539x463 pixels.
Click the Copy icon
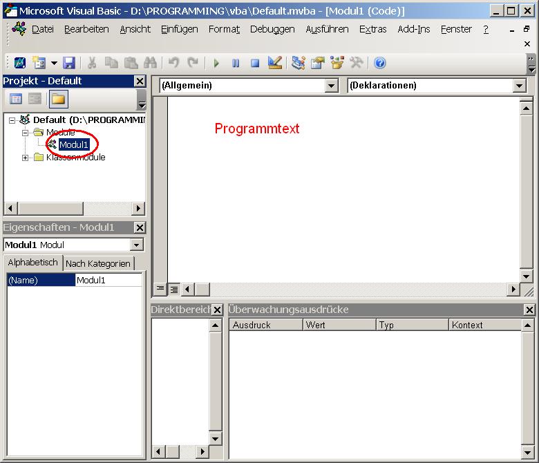pyautogui.click(x=111, y=63)
